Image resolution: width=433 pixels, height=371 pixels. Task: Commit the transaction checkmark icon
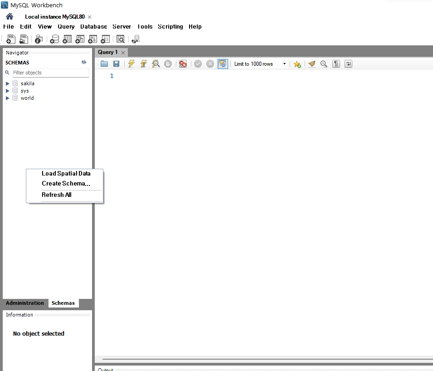198,64
